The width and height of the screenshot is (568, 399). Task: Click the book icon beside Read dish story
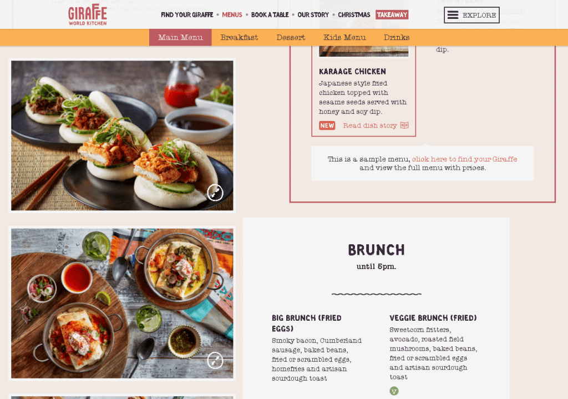tap(404, 125)
